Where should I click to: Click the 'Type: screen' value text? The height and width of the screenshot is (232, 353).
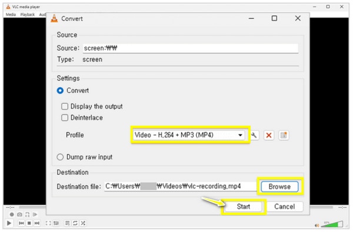click(x=92, y=59)
